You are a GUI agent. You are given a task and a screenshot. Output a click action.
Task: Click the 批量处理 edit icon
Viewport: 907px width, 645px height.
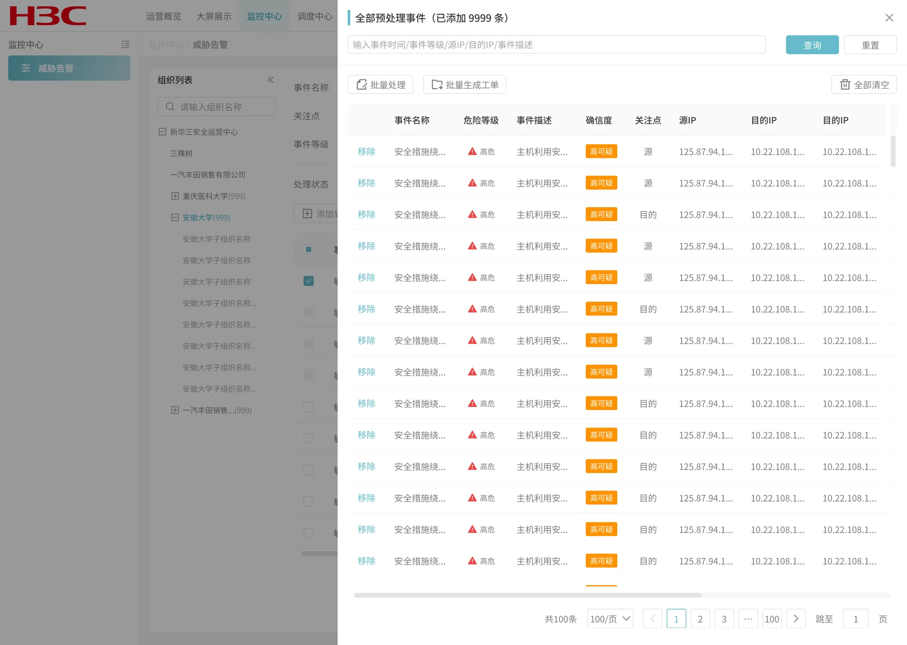(x=361, y=85)
